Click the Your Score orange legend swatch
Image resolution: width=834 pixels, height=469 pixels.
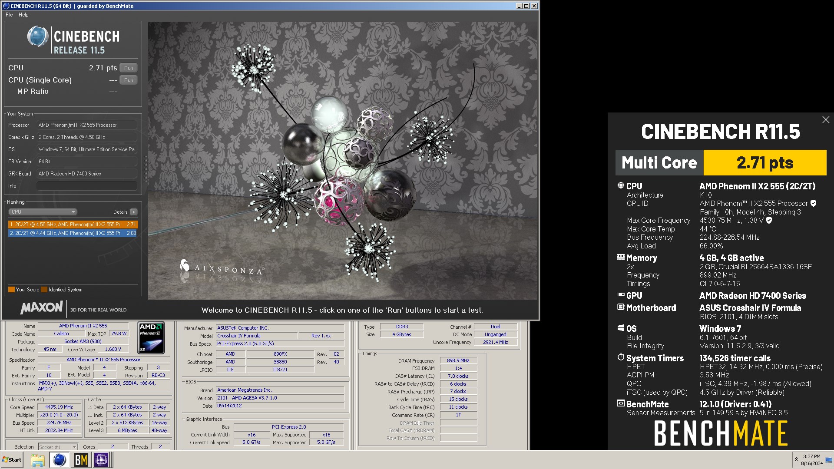pos(11,290)
